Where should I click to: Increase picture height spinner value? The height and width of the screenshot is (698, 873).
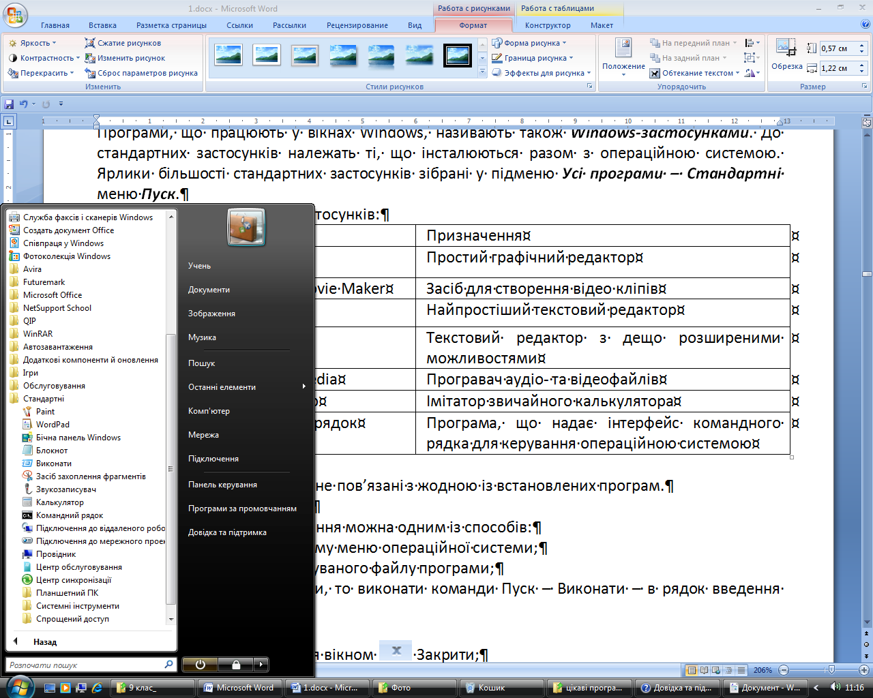[x=863, y=46]
